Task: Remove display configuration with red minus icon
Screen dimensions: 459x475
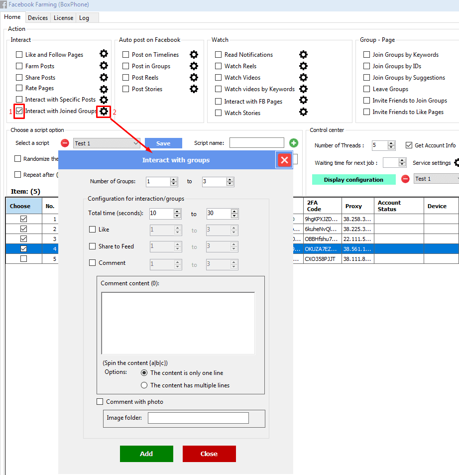Action: click(x=405, y=179)
